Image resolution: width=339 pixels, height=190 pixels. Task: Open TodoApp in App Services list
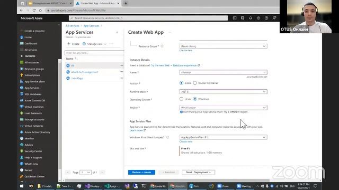77,79
